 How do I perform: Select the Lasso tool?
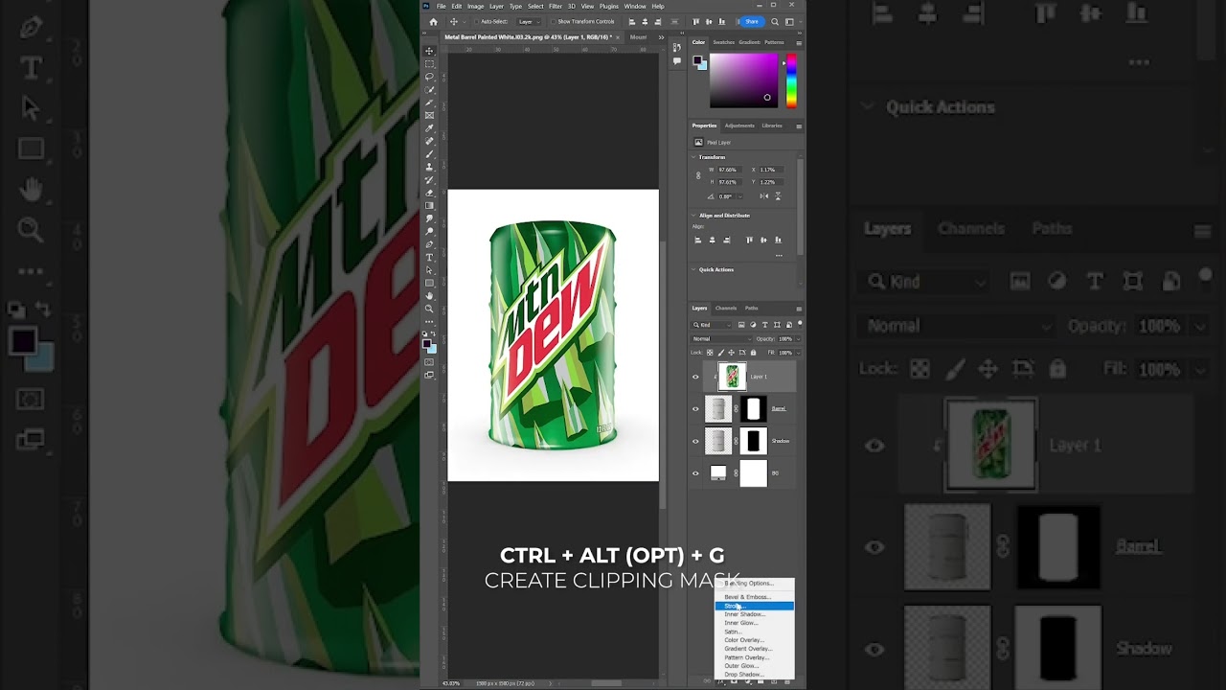[x=429, y=77]
